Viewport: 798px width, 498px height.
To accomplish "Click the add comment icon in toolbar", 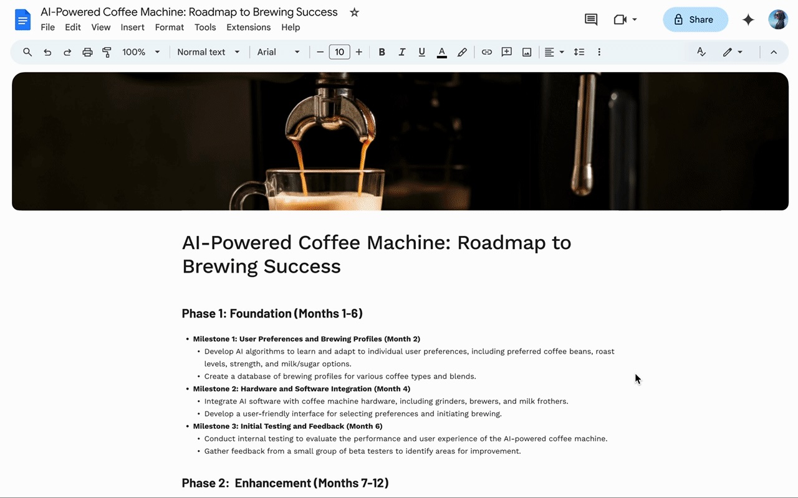I will tap(507, 52).
